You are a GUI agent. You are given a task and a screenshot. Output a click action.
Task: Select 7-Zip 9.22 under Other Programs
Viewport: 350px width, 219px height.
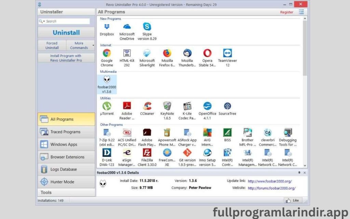pyautogui.click(x=106, y=133)
